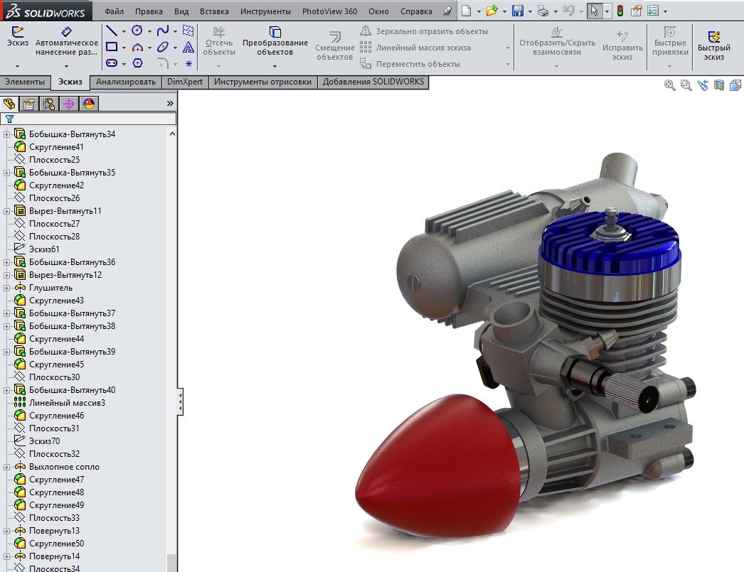Select the Line sketch tool

(x=112, y=31)
